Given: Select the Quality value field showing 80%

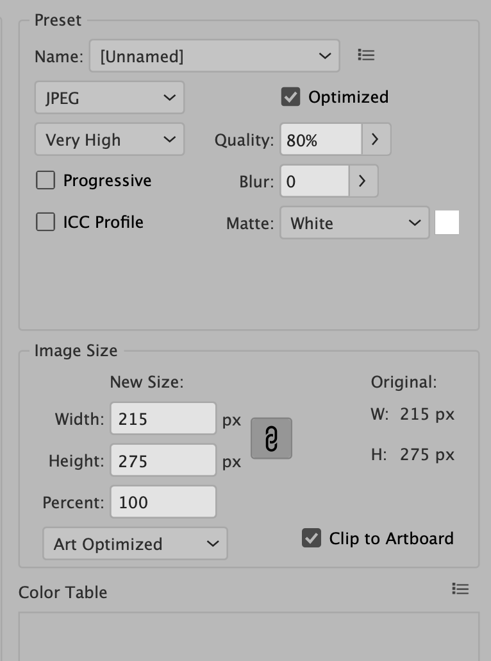Looking at the screenshot, I should tap(320, 139).
